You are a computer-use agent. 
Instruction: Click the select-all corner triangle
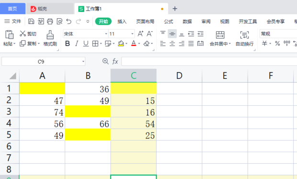coord(12,76)
